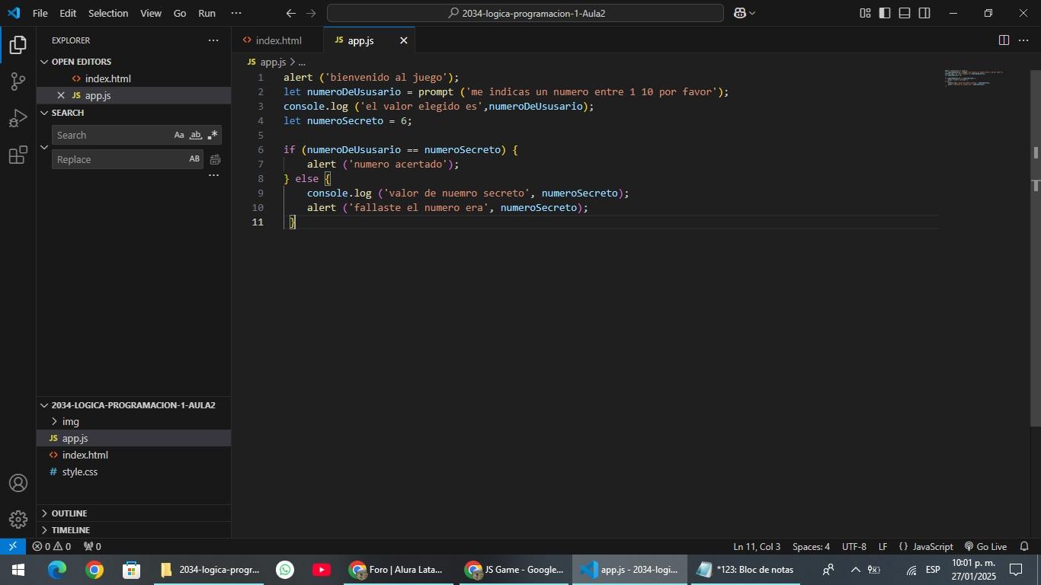Open YouTube from the taskbar
Viewport: 1041px width, 585px height.
tap(321, 570)
